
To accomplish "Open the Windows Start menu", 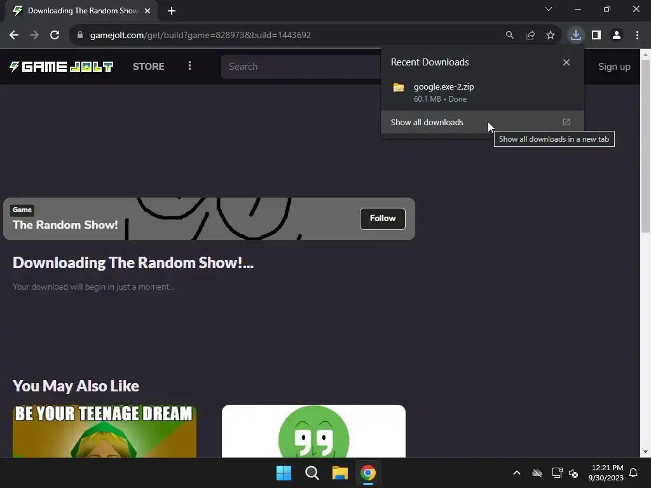I will (x=284, y=473).
